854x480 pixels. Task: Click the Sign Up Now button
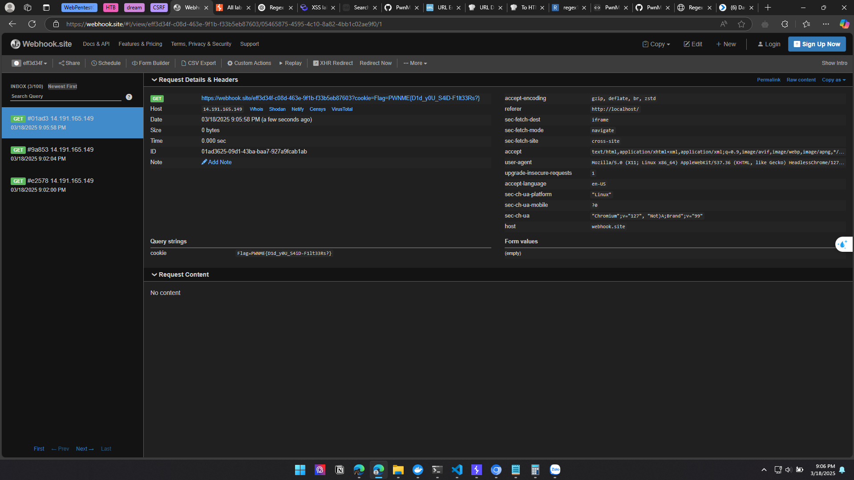817,44
